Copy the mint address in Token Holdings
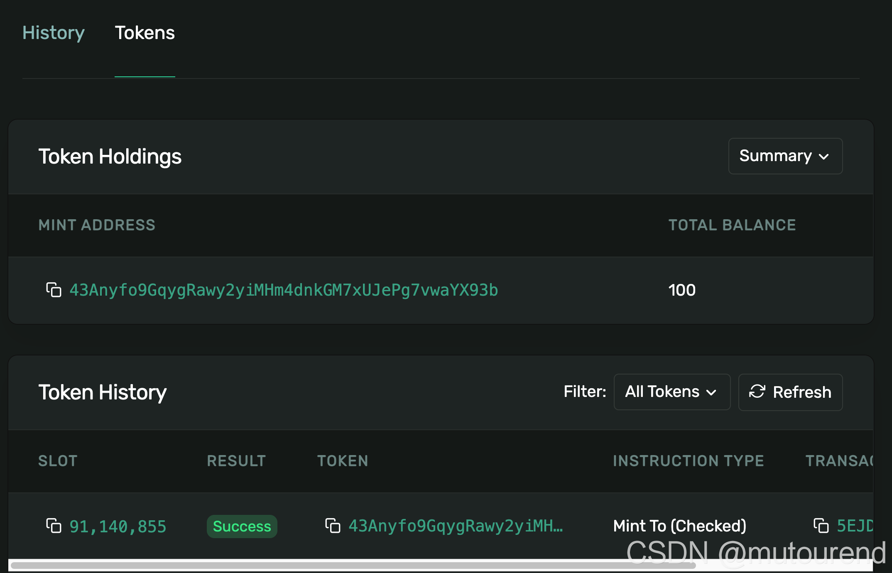 tap(54, 290)
